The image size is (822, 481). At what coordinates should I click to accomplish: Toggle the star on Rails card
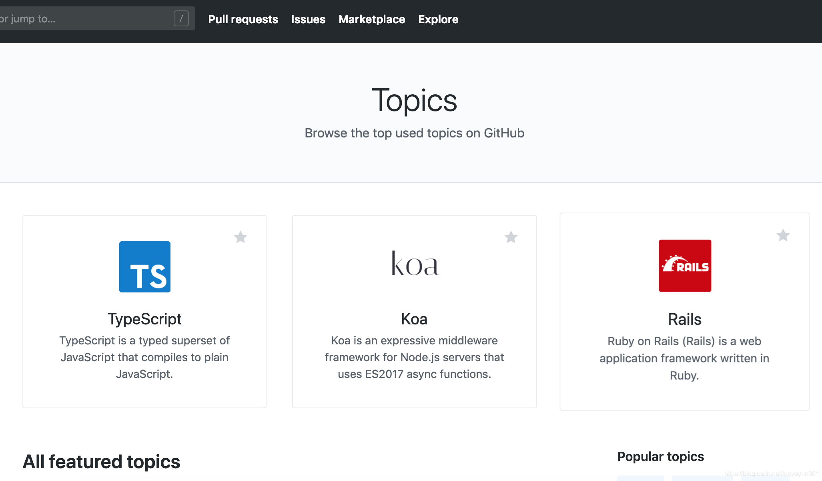point(783,235)
